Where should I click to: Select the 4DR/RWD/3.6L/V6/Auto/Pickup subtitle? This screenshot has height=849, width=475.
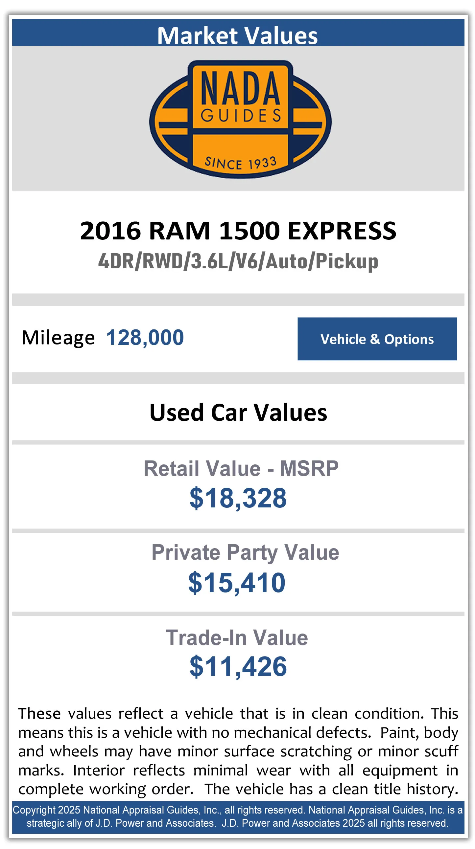point(238,261)
